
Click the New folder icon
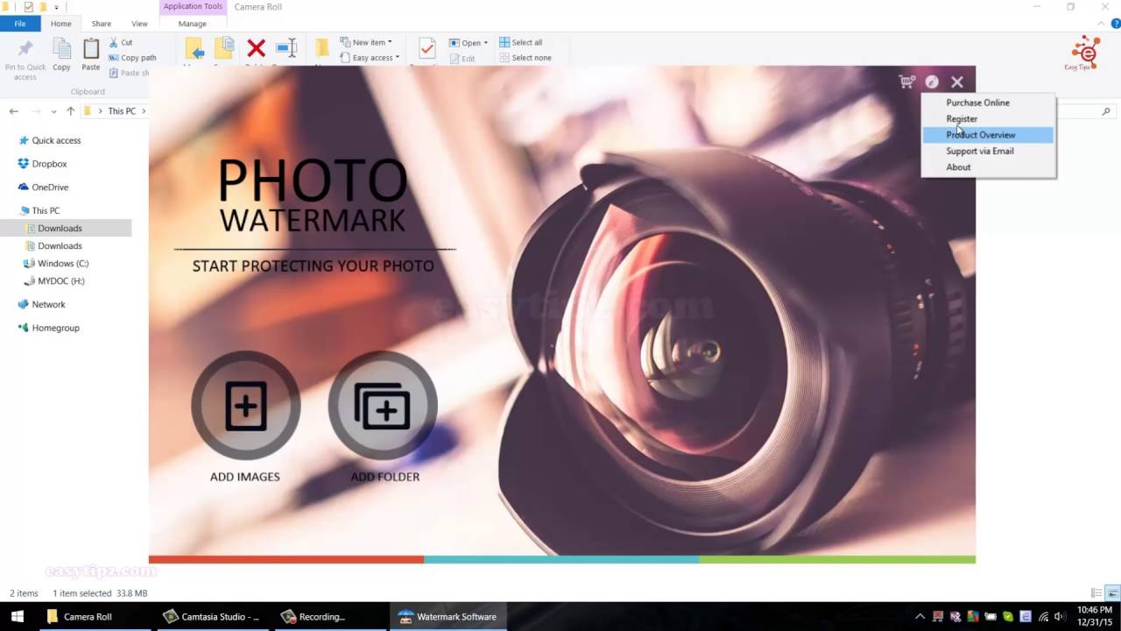tap(321, 49)
